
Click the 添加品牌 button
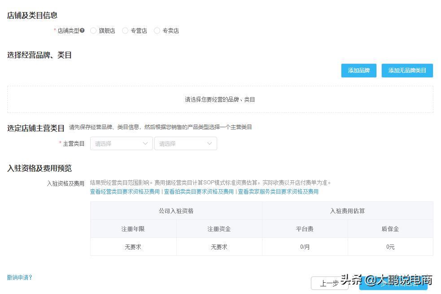tap(358, 71)
